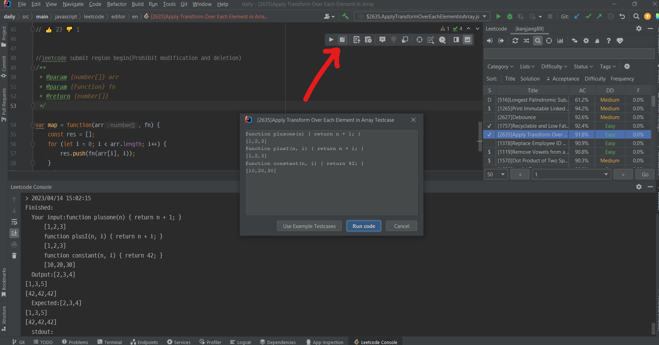Open the Testcase edit icon in editor toolbar
The width and height of the screenshot is (659, 345).
point(343,40)
